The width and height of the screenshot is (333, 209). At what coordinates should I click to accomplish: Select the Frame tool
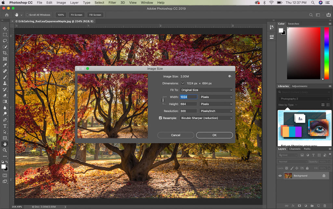click(5, 59)
